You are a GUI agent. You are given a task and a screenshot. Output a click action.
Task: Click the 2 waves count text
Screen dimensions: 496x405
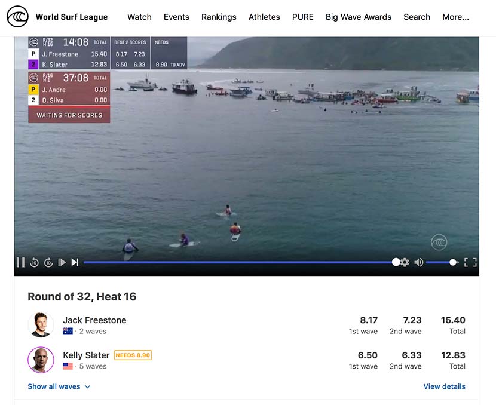click(93, 331)
